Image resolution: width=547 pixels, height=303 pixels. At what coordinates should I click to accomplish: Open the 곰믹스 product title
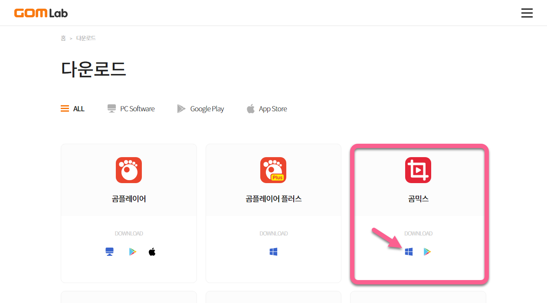418,199
